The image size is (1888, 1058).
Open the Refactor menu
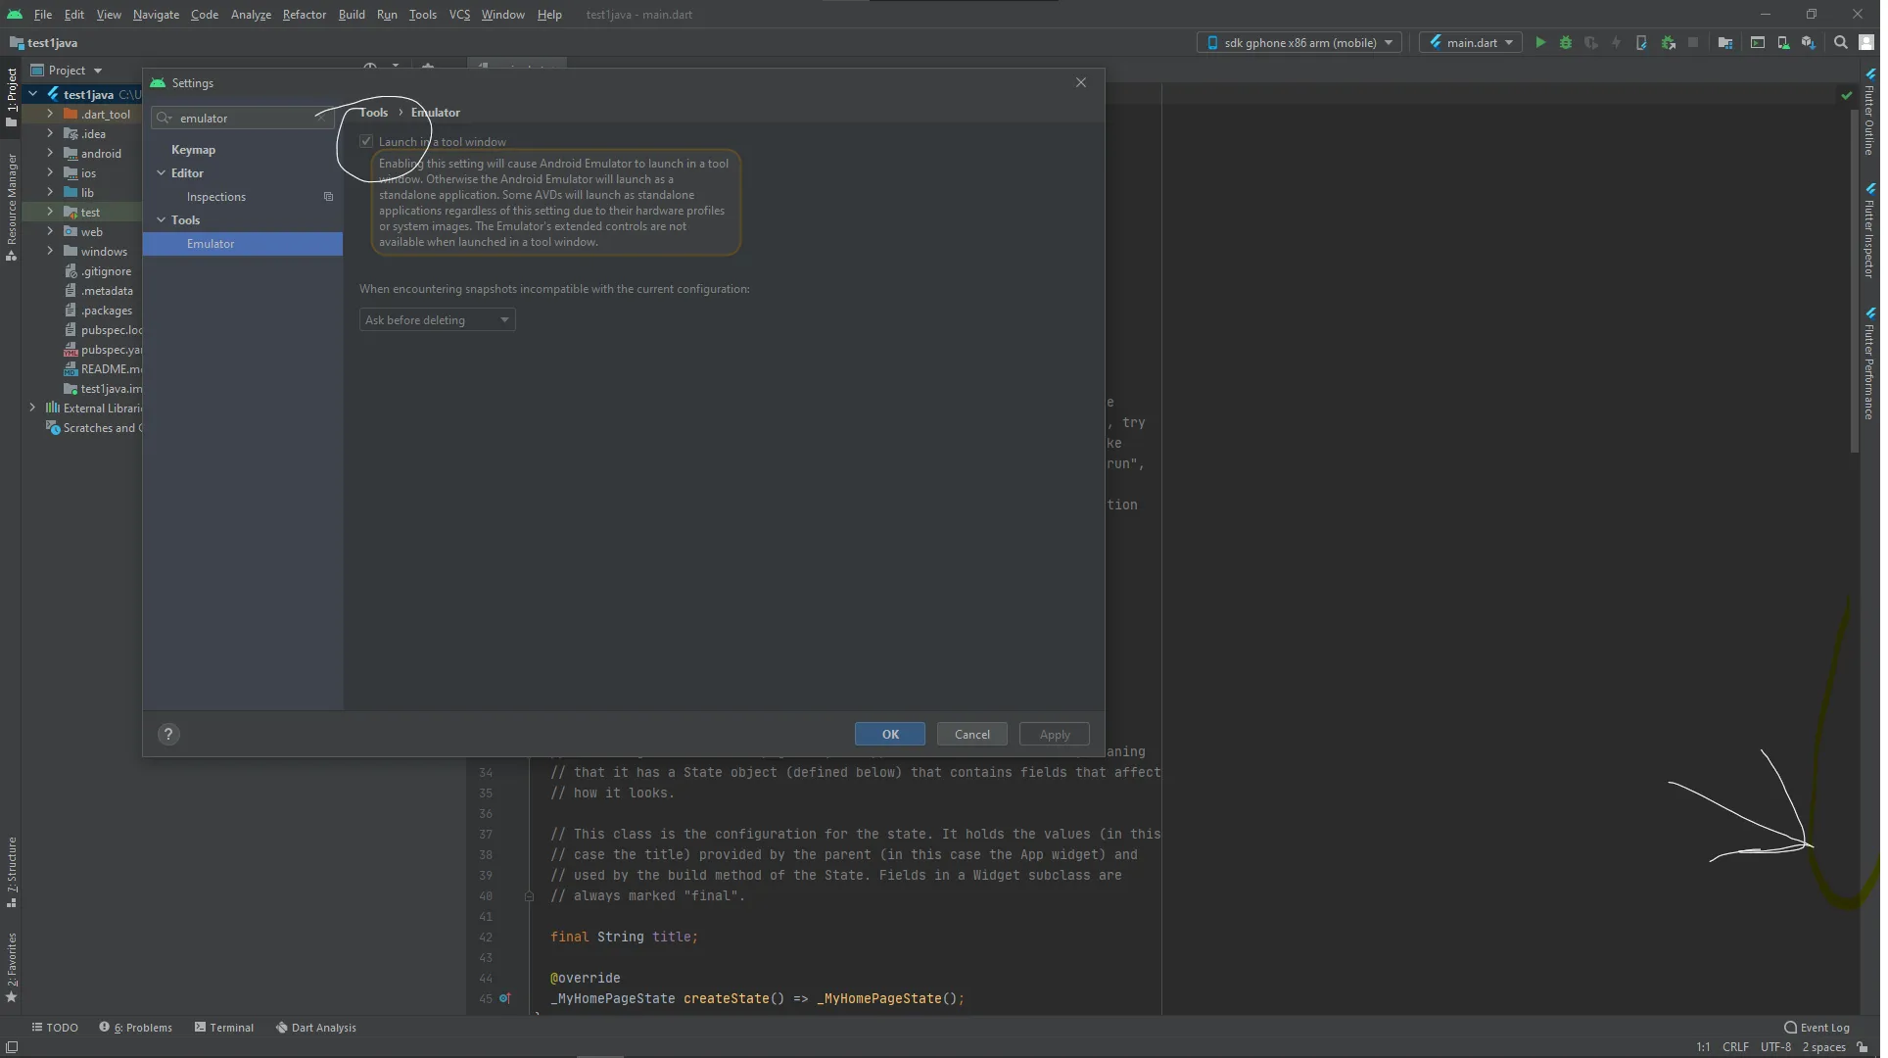(x=306, y=15)
